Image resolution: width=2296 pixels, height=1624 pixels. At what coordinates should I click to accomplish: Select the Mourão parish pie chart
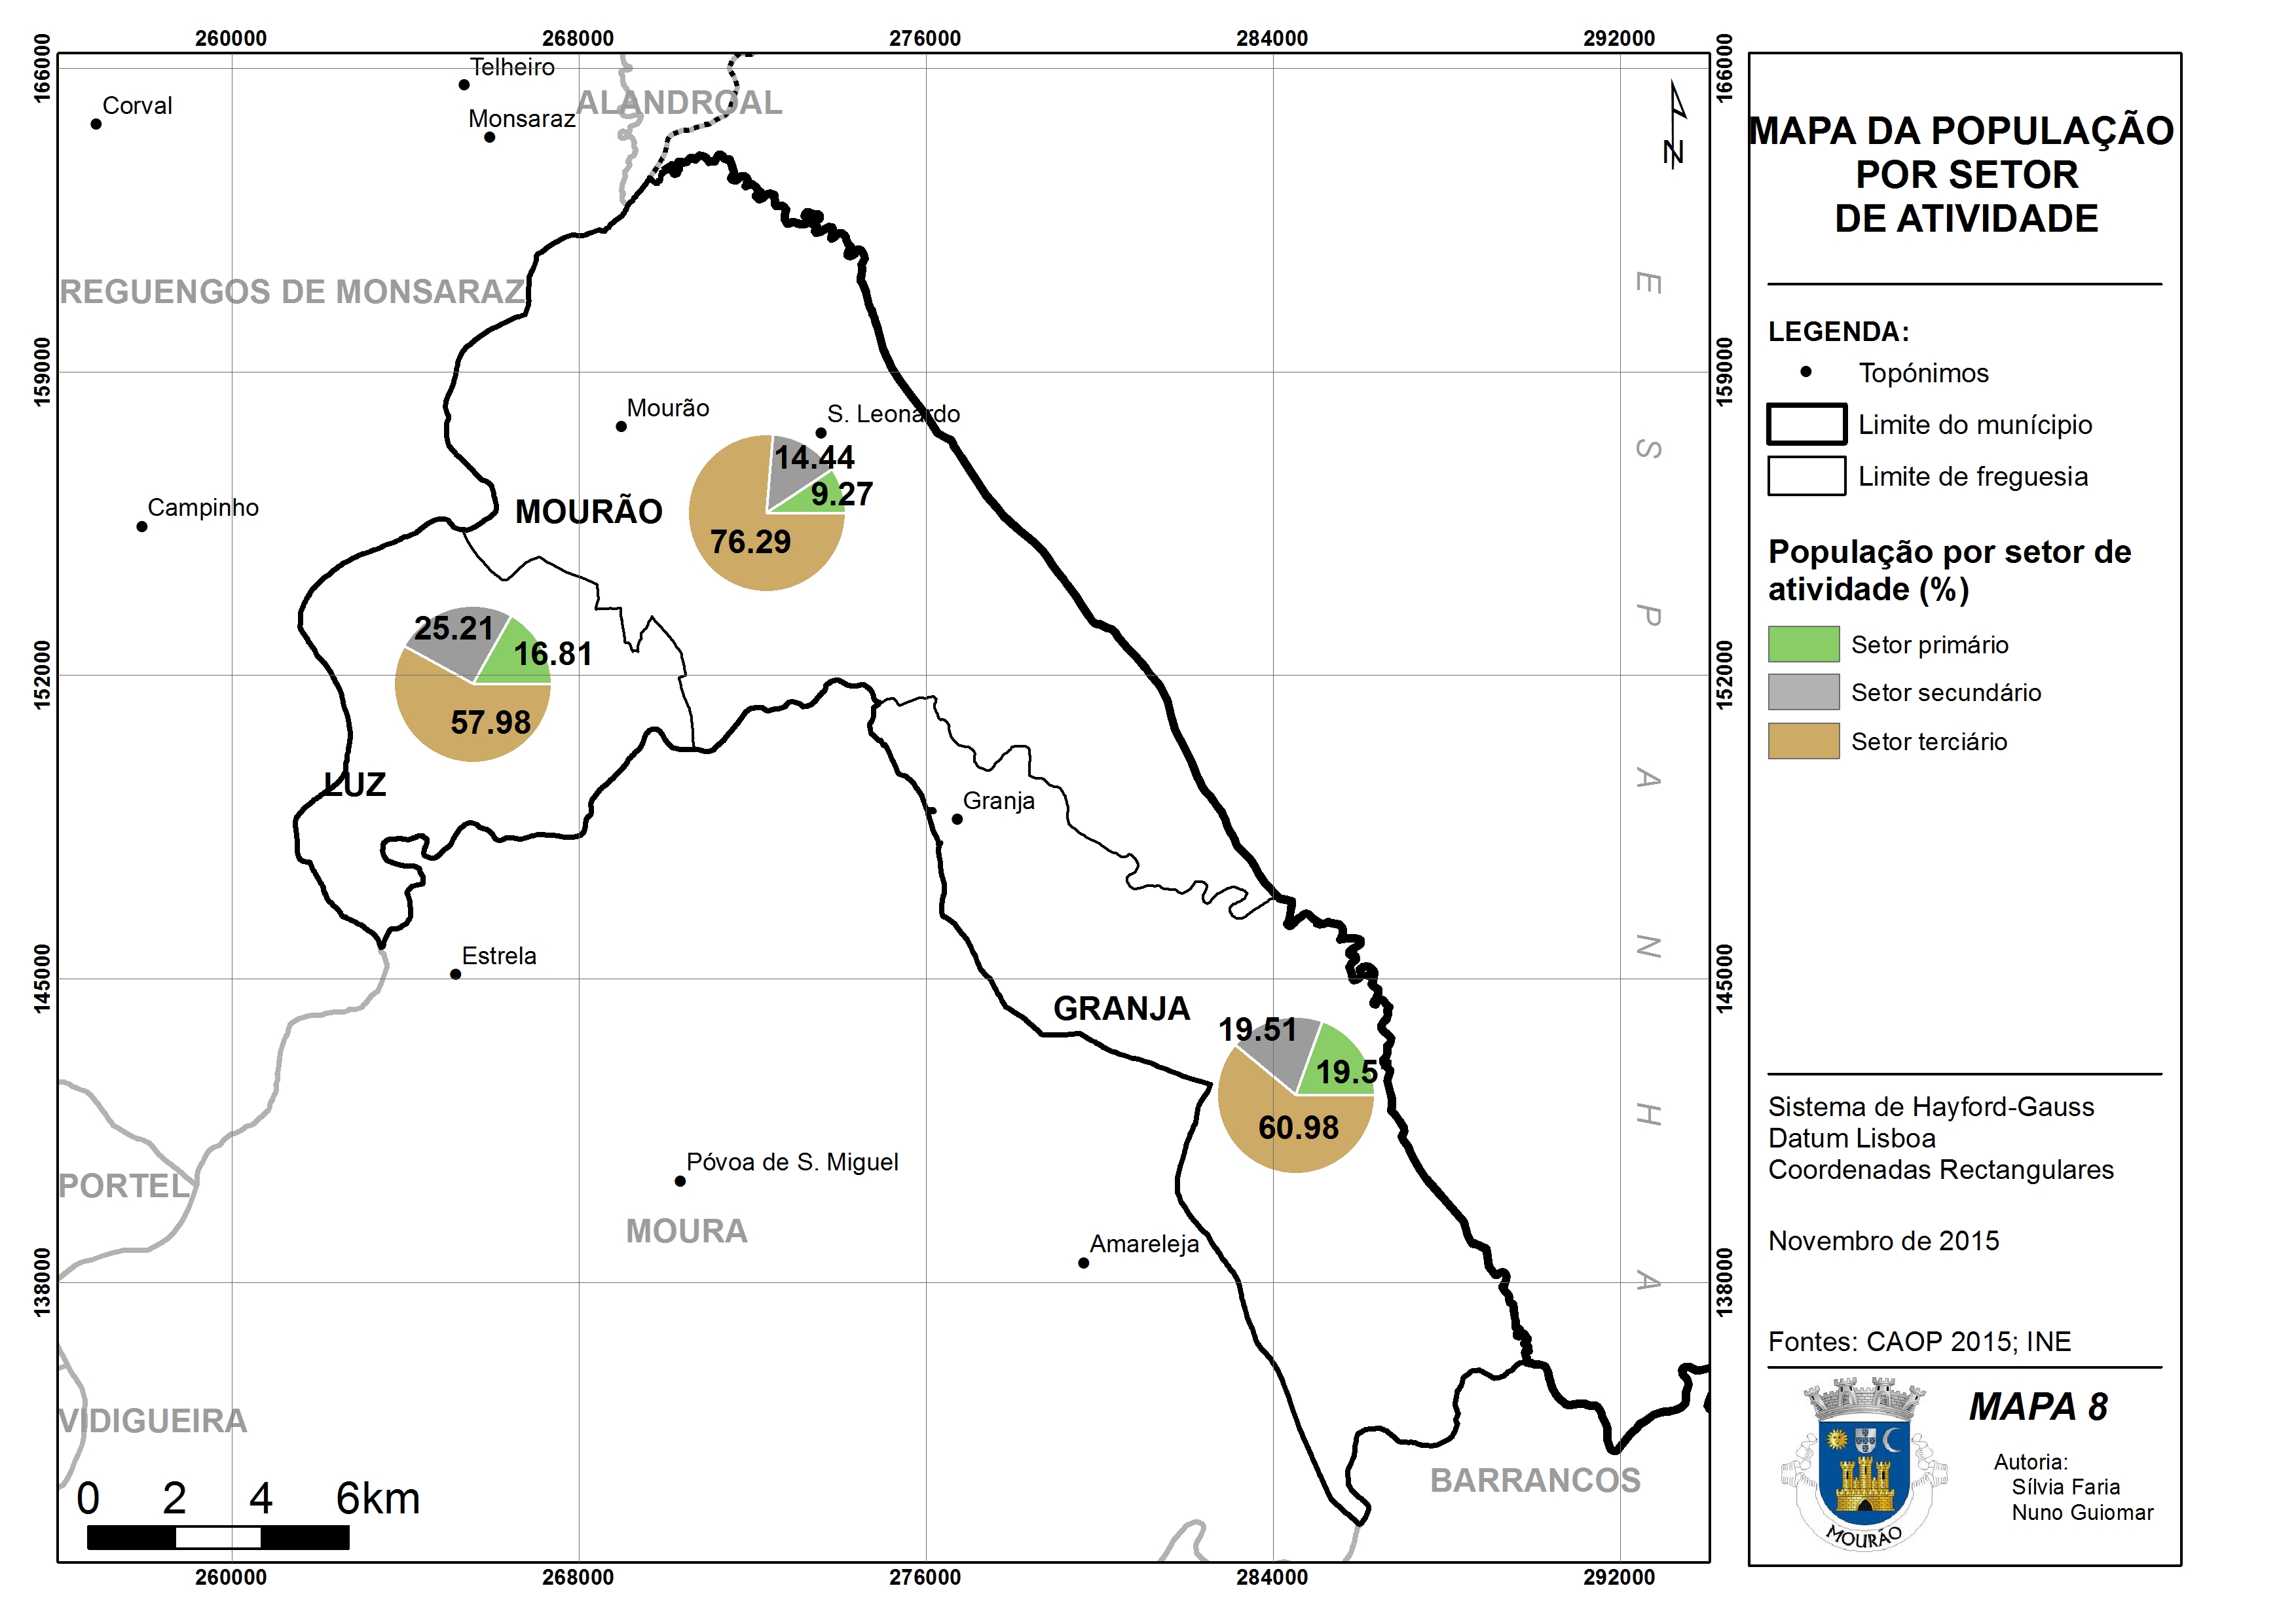768,513
